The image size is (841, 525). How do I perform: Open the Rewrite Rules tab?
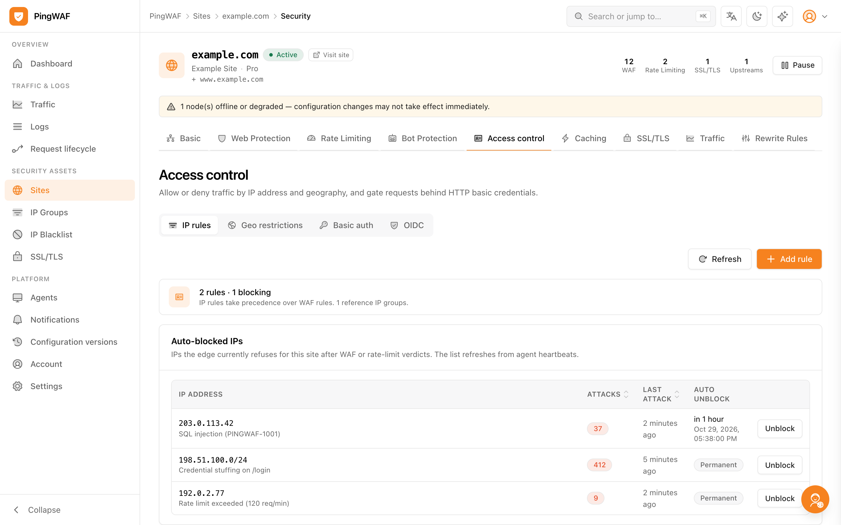tap(774, 139)
